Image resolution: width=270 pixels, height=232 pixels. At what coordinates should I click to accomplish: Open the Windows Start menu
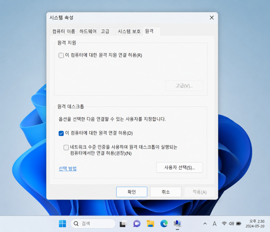pos(62,224)
